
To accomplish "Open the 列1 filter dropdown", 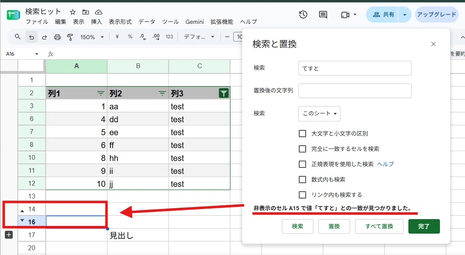I will 101,94.
